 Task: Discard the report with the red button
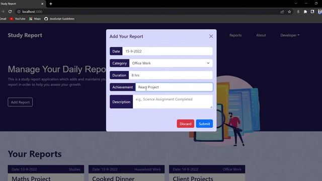coord(186,124)
